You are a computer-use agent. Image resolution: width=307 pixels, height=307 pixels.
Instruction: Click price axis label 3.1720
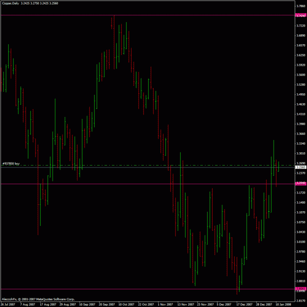301,193
